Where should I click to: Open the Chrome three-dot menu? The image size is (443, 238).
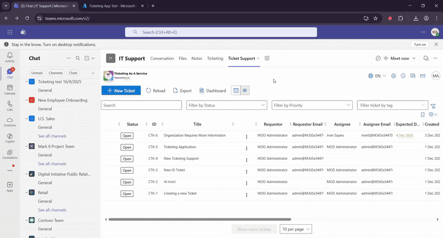click(436, 18)
